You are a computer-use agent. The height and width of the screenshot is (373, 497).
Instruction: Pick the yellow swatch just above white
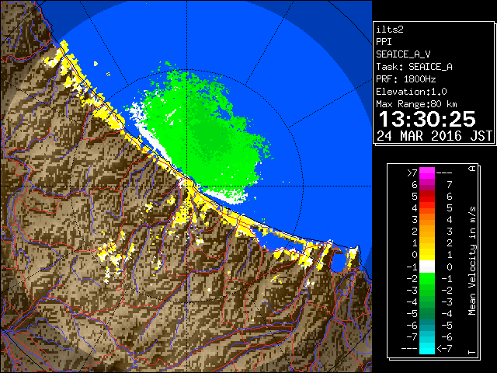click(x=427, y=255)
